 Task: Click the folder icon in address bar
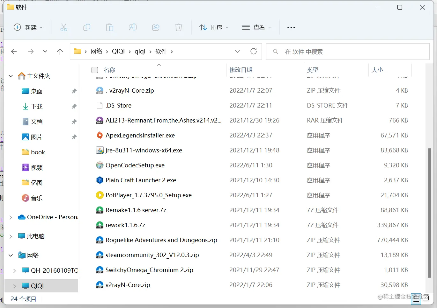click(x=78, y=51)
